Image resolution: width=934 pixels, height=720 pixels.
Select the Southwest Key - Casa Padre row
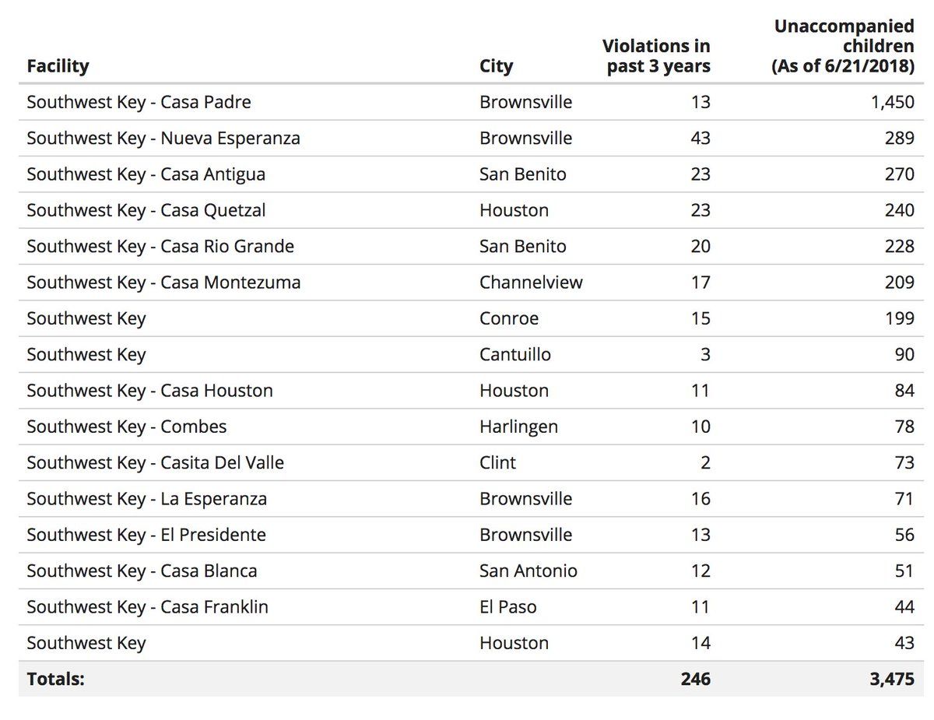point(139,102)
